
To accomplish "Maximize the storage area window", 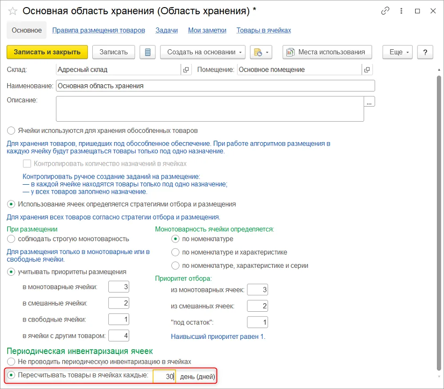I will [x=417, y=11].
